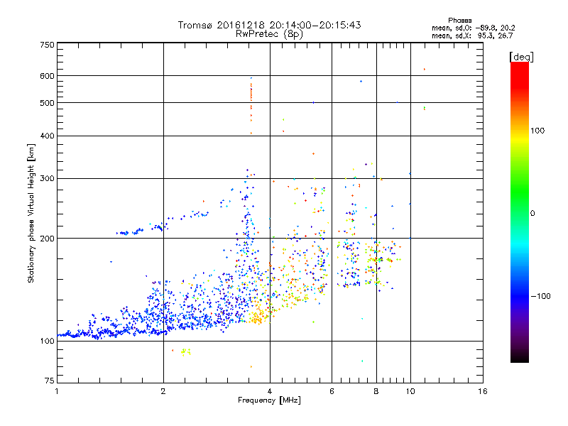Click the colorbar tick label "0"

pyautogui.click(x=532, y=213)
